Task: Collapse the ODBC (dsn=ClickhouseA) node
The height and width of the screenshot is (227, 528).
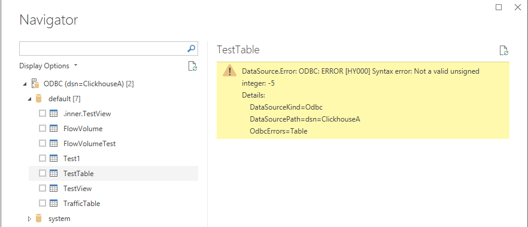Action: click(x=25, y=84)
